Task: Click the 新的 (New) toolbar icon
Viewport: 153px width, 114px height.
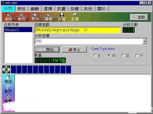Action: [x=22, y=17]
